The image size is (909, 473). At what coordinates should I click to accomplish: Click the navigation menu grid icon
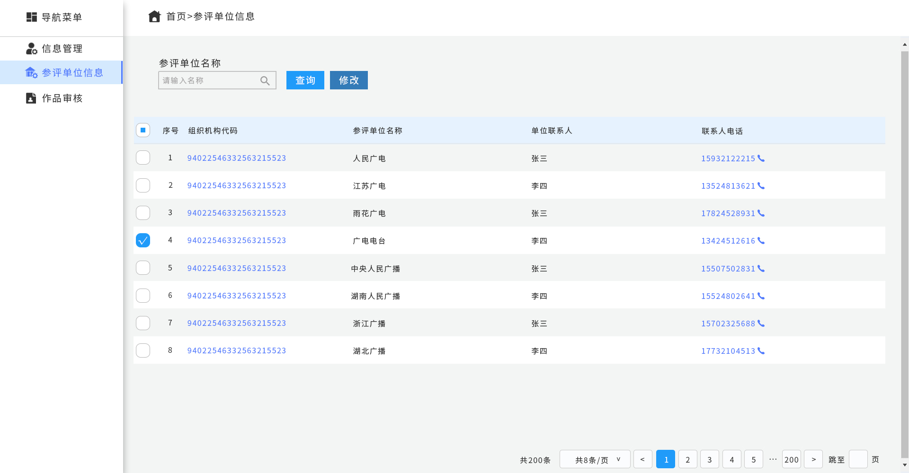click(x=31, y=17)
